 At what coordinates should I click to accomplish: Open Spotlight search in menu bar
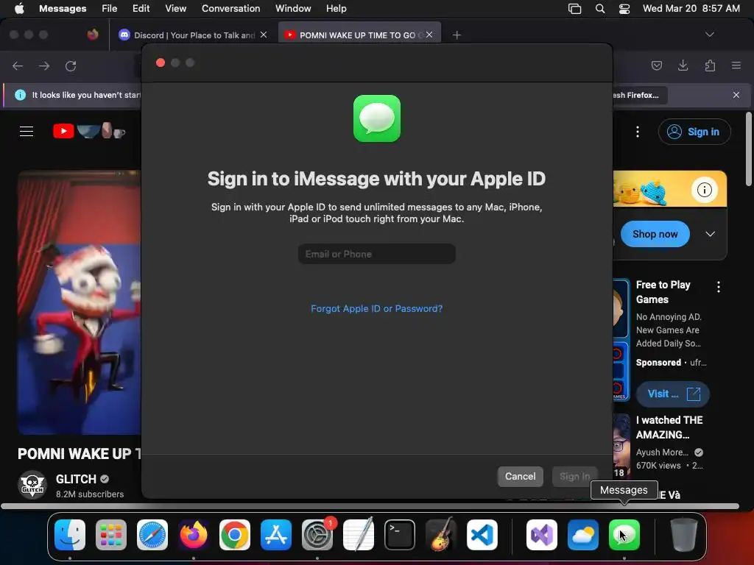tap(599, 9)
